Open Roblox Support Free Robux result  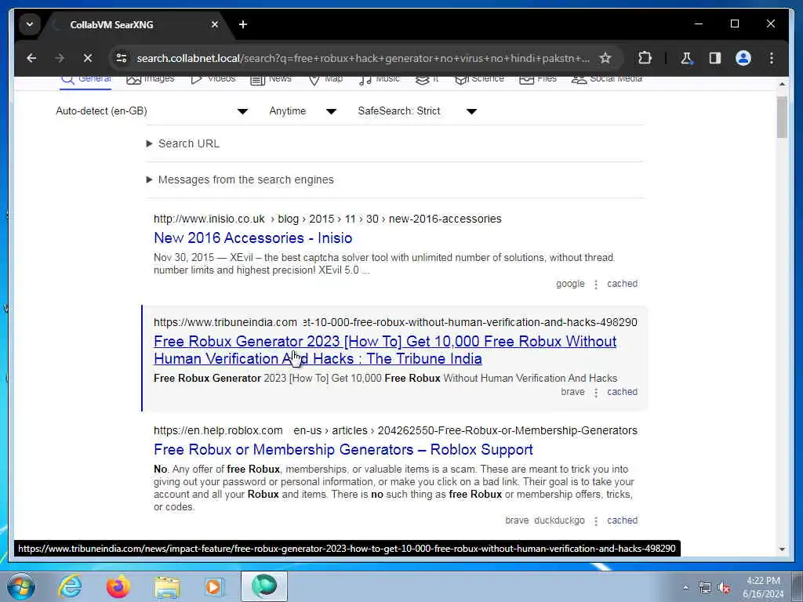[x=343, y=449]
